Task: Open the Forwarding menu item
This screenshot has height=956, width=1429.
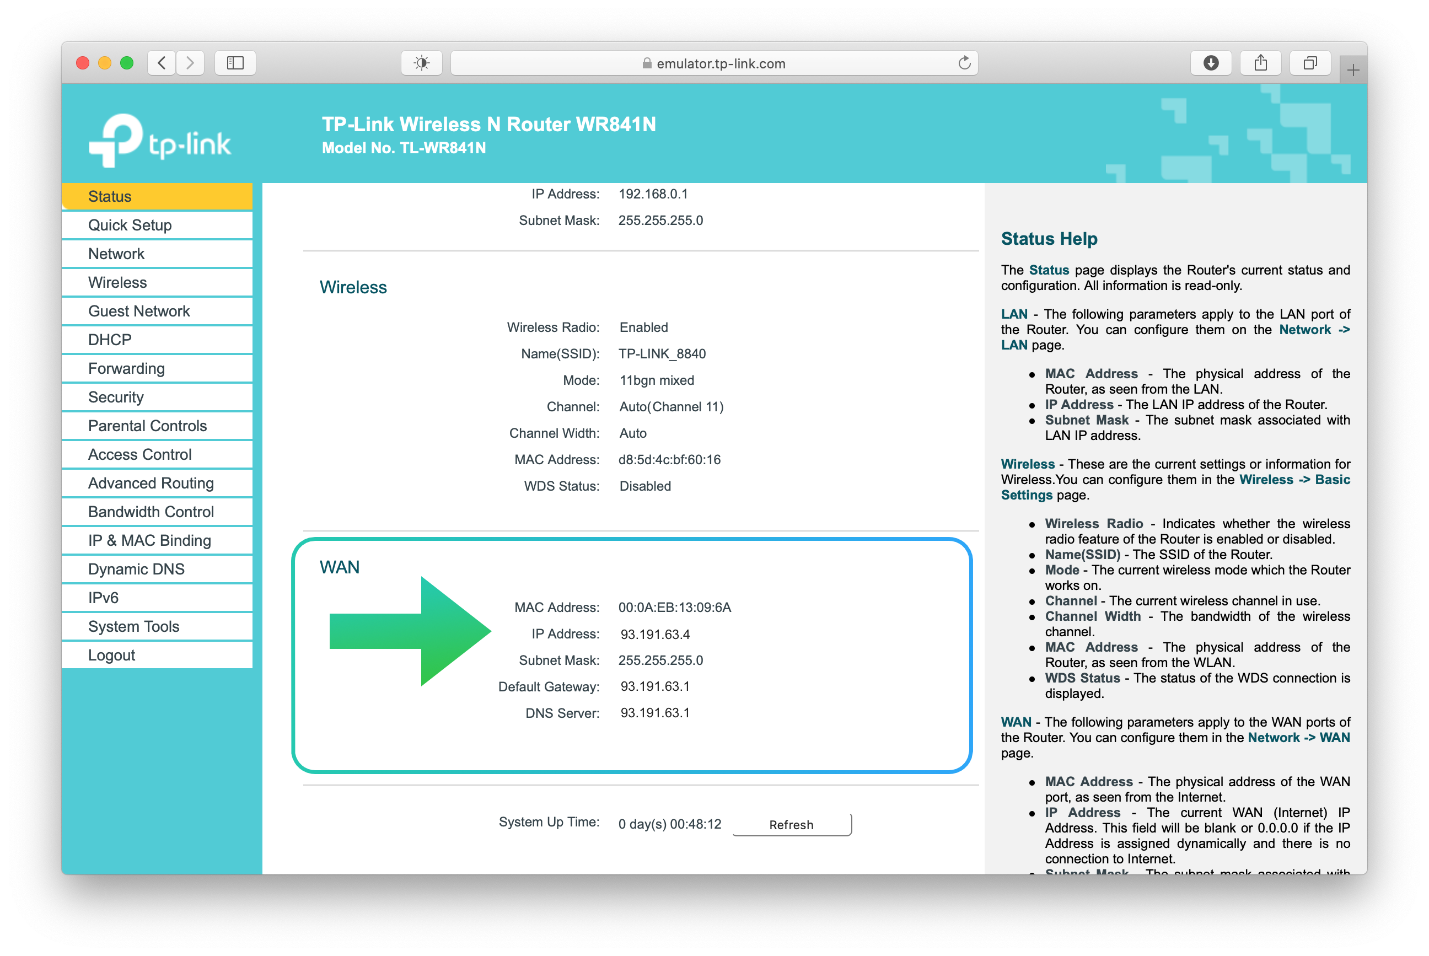Action: pyautogui.click(x=157, y=368)
